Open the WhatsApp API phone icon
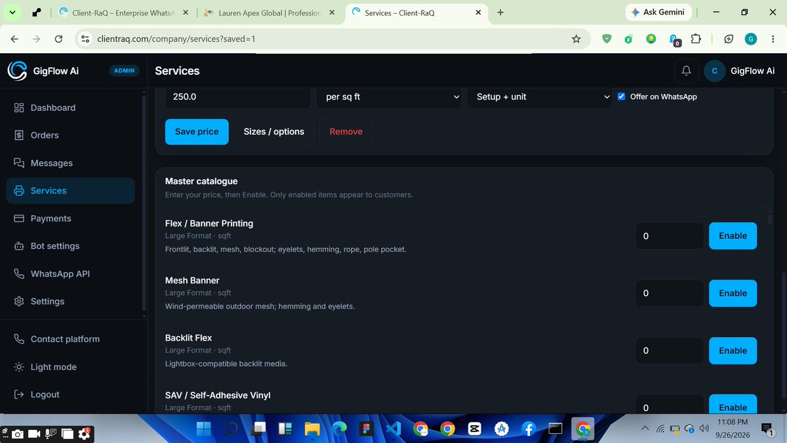The height and width of the screenshot is (443, 787). pos(19,274)
